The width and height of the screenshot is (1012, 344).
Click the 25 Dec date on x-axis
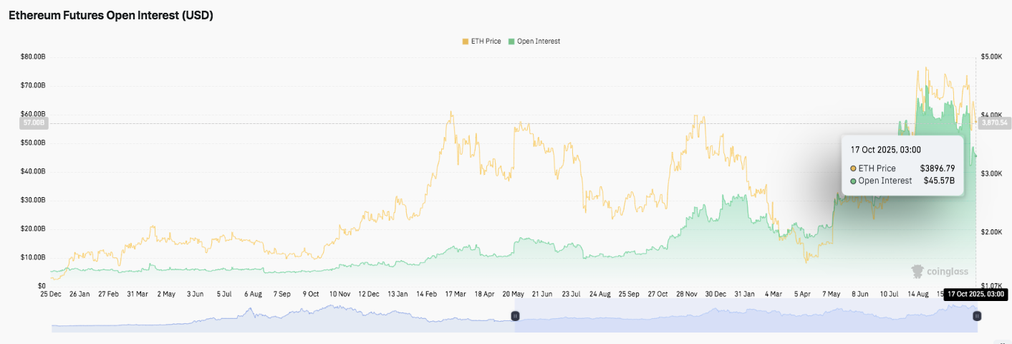(x=50, y=294)
